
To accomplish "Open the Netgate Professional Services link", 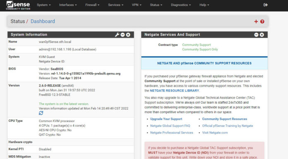I will 172,133.
